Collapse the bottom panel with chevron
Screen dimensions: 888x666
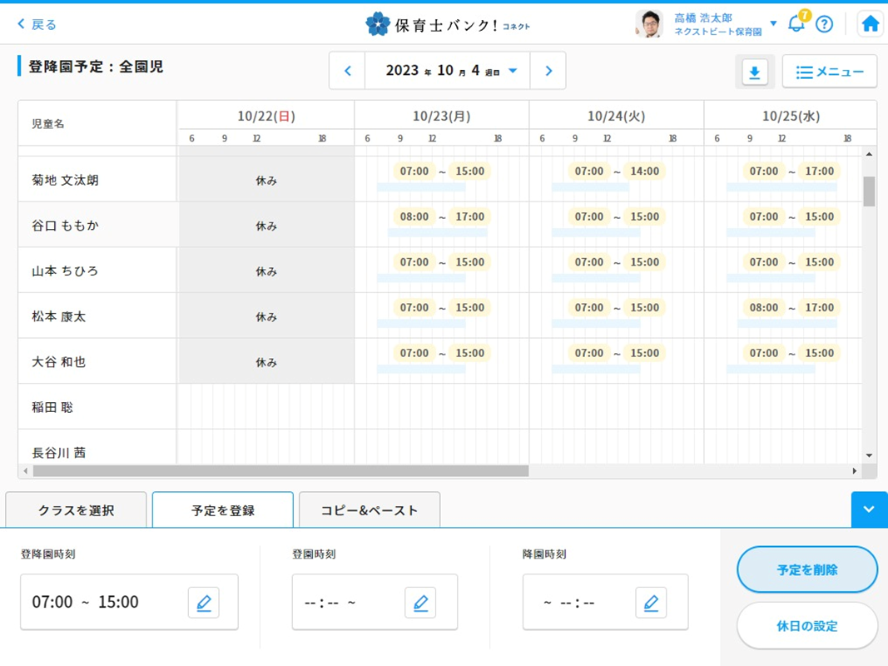pyautogui.click(x=869, y=509)
